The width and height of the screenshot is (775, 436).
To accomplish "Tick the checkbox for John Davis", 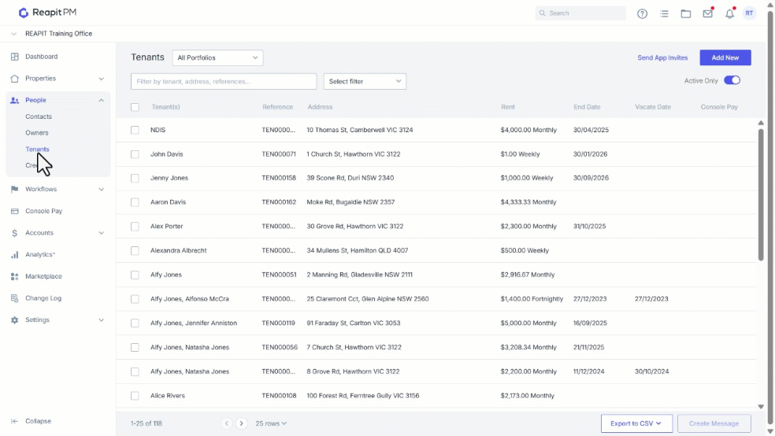I will point(135,154).
